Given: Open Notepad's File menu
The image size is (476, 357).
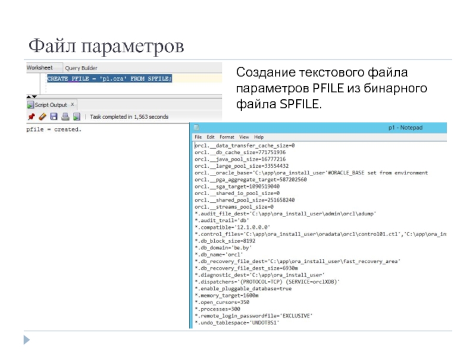Looking at the screenshot, I should click(x=198, y=137).
